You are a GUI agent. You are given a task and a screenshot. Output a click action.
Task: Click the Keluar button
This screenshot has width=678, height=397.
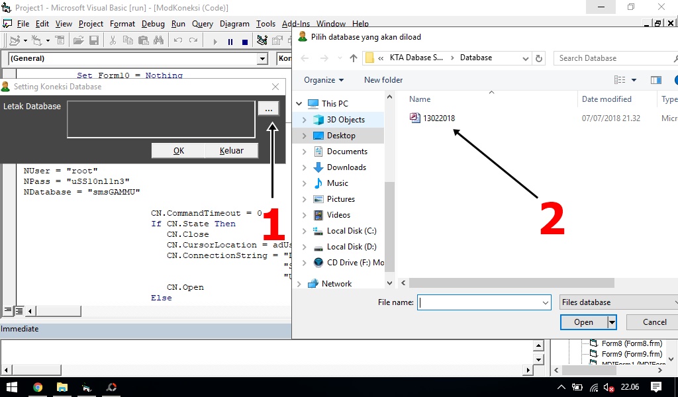[x=231, y=150]
